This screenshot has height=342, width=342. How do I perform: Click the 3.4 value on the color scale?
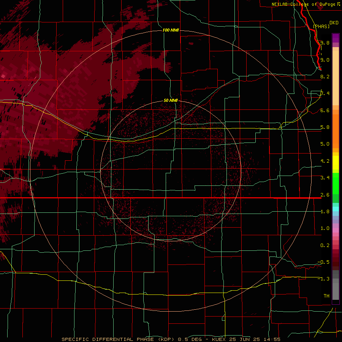tap(325, 178)
